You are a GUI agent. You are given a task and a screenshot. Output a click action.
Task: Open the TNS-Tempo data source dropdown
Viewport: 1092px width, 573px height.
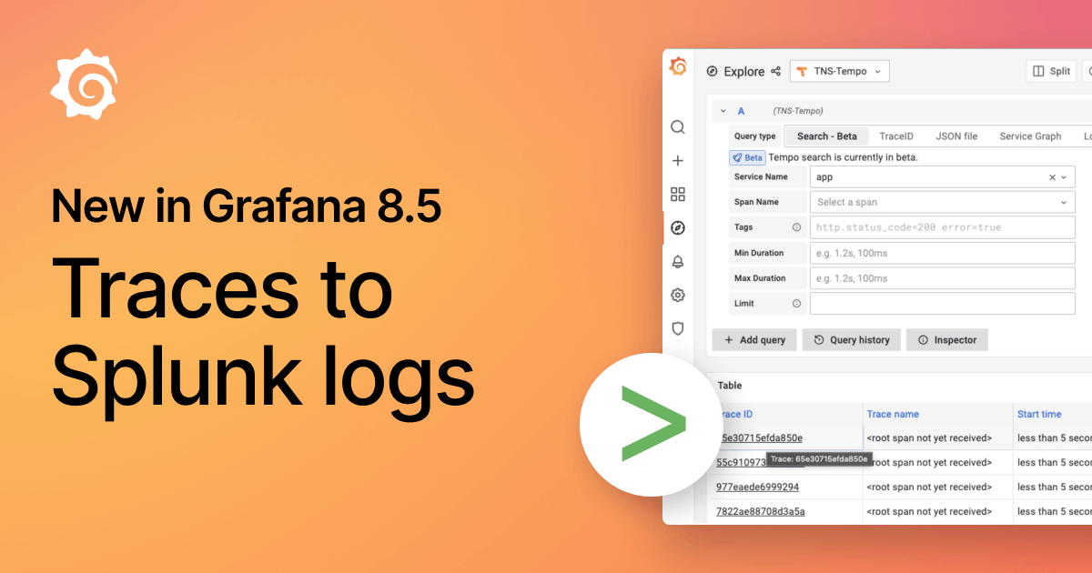click(839, 71)
